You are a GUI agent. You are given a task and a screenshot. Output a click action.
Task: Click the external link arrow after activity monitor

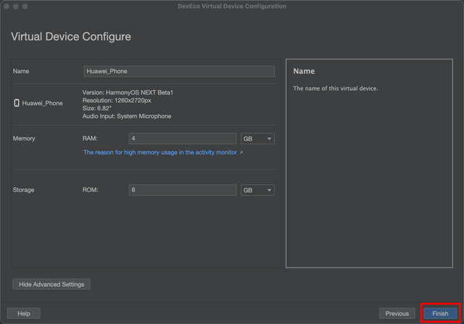[x=241, y=153]
